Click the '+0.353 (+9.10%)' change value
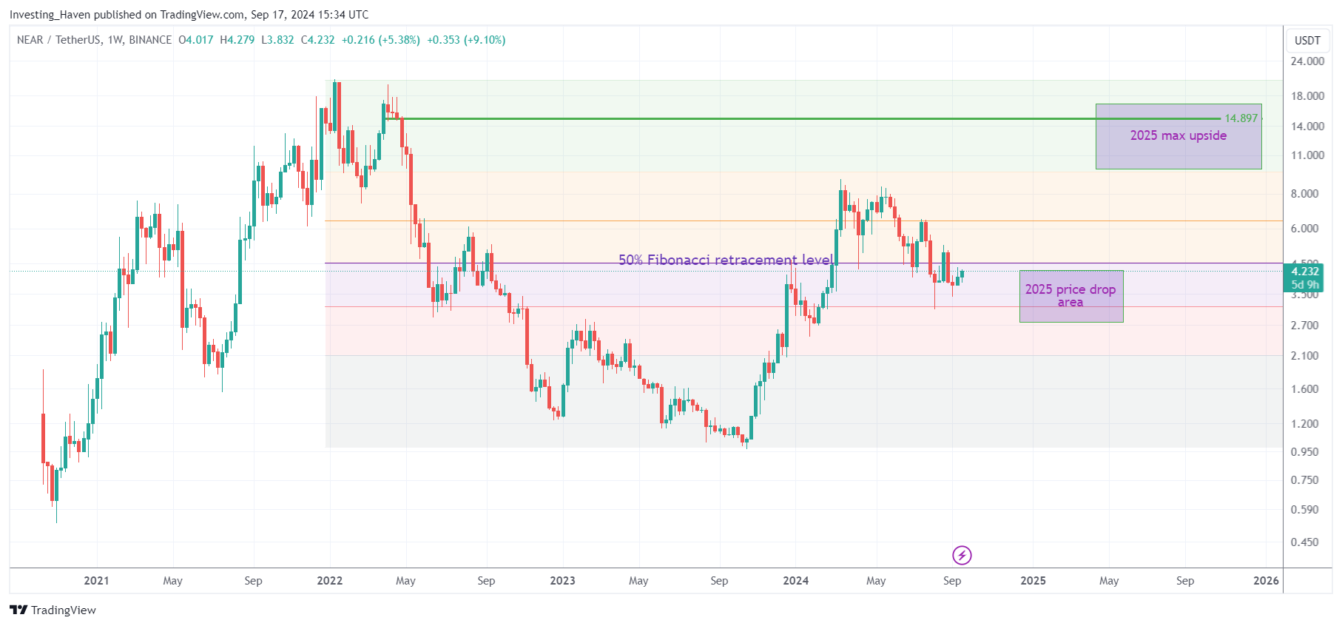Viewport: 1342px width, 626px height. coord(466,40)
